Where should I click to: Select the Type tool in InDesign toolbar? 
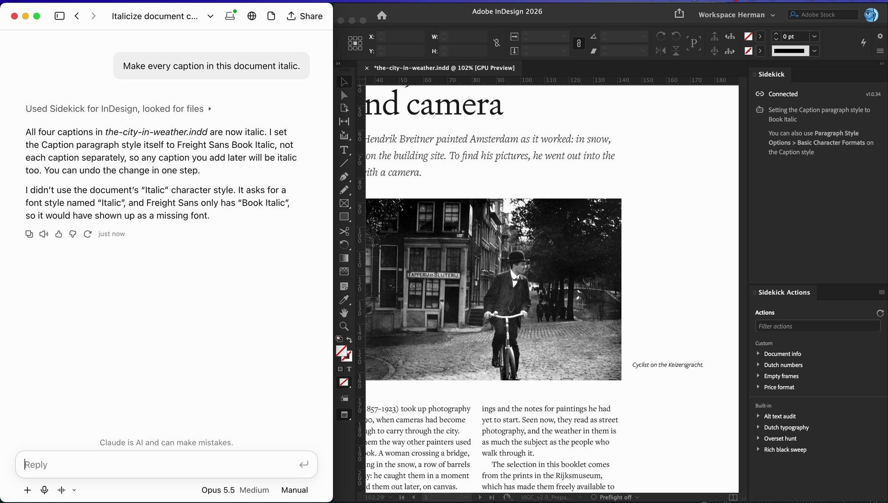pos(344,150)
